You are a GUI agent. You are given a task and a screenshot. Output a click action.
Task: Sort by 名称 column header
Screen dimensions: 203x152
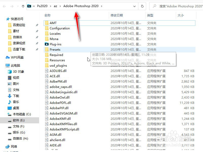[x=47, y=15]
